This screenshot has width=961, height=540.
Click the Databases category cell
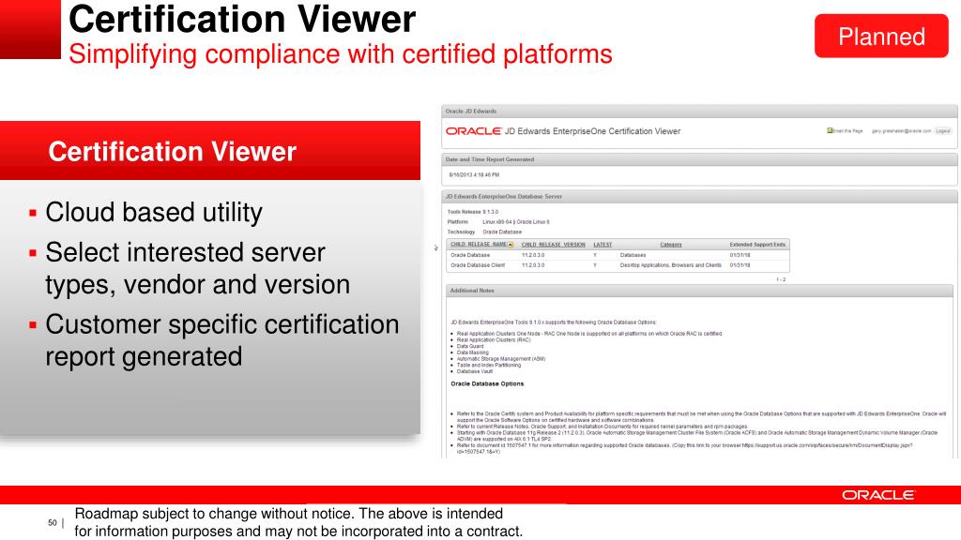tap(633, 255)
